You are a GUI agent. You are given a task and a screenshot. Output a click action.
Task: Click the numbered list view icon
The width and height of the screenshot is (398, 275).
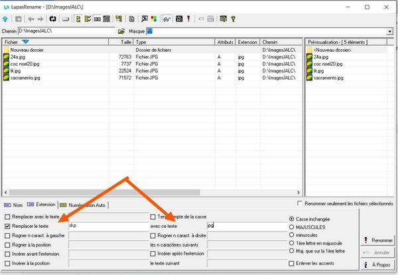tap(106, 19)
